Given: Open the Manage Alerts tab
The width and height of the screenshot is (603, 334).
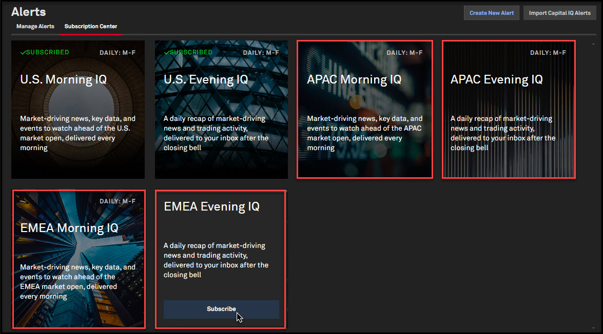Looking at the screenshot, I should coord(35,27).
